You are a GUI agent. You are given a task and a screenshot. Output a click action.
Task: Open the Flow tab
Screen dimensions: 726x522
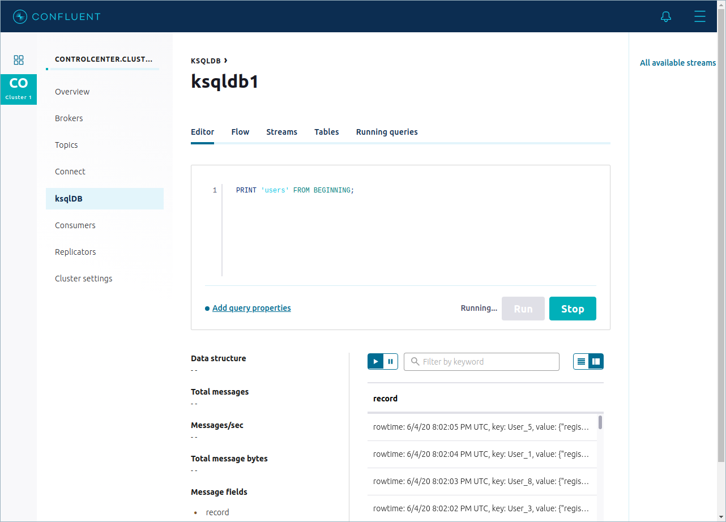coord(240,132)
